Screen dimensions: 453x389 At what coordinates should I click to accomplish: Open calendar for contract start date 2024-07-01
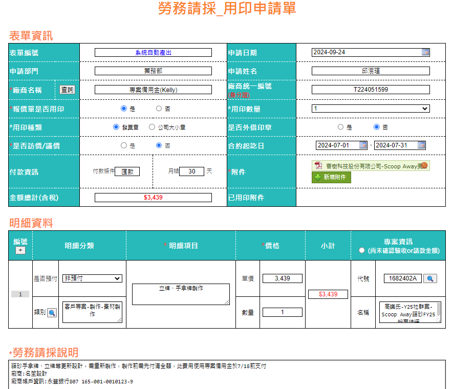[363, 145]
